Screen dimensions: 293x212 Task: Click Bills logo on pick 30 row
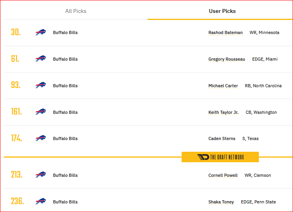coord(41,32)
